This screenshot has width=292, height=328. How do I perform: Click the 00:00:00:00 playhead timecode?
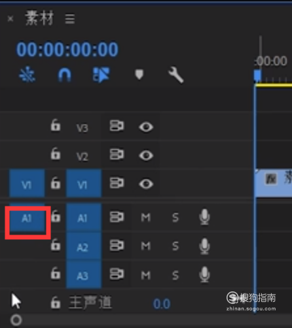coord(67,49)
